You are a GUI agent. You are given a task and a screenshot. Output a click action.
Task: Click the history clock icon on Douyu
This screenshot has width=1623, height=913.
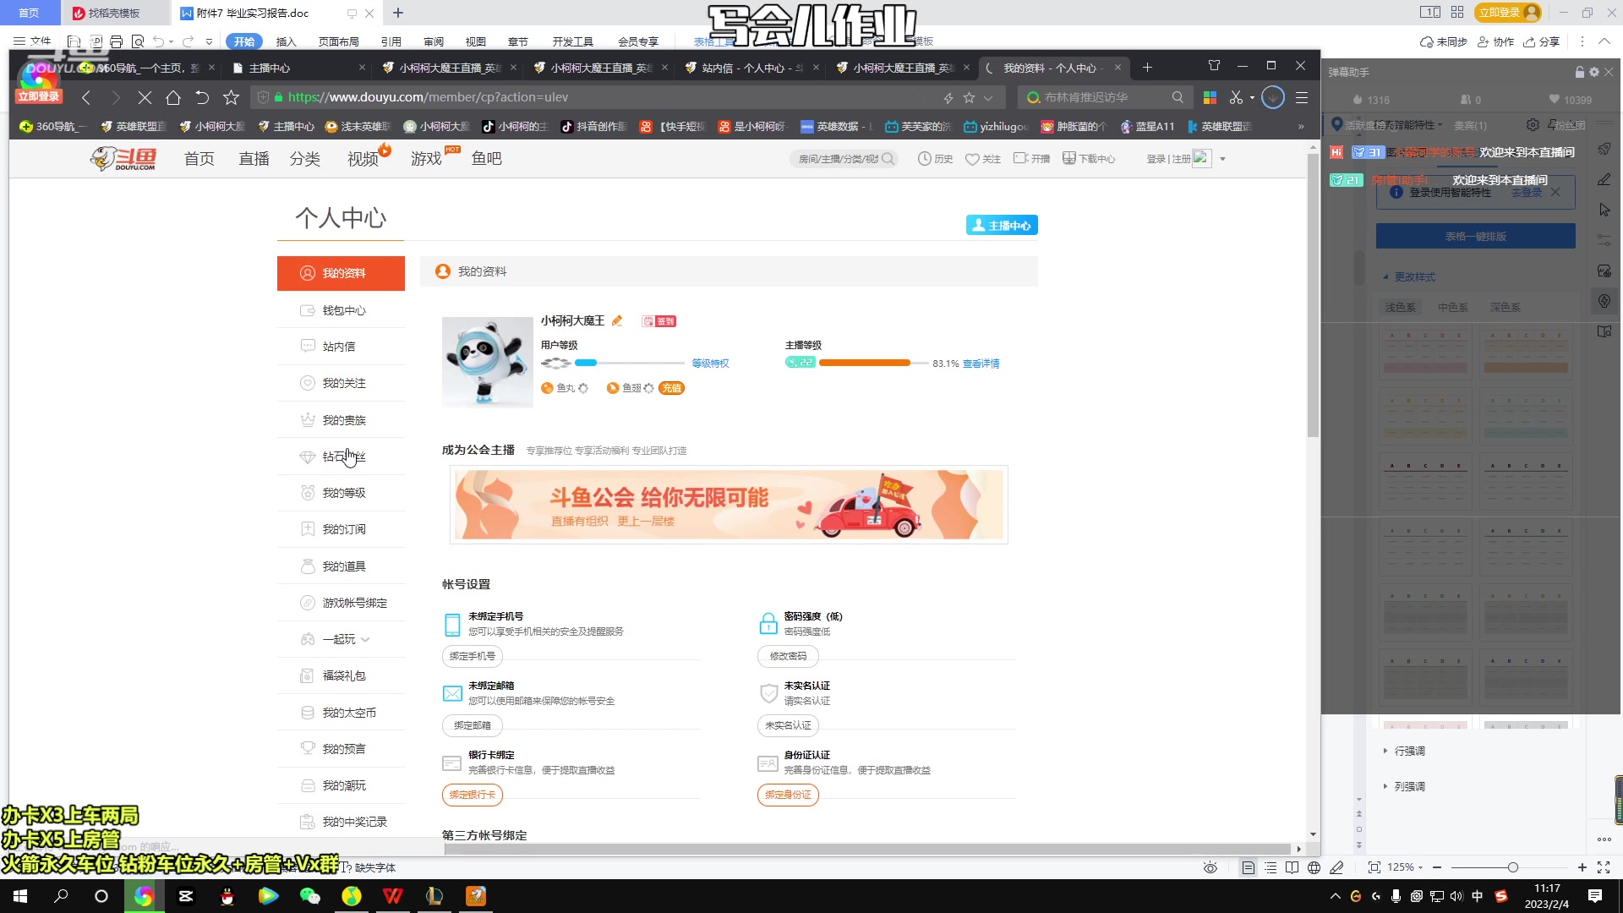coord(925,159)
